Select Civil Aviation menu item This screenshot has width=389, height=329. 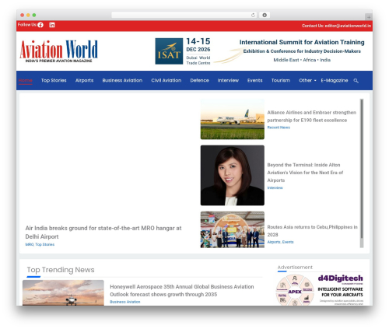(x=166, y=80)
